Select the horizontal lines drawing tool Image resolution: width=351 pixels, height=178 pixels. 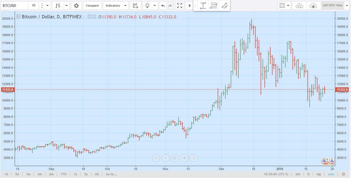point(214,6)
